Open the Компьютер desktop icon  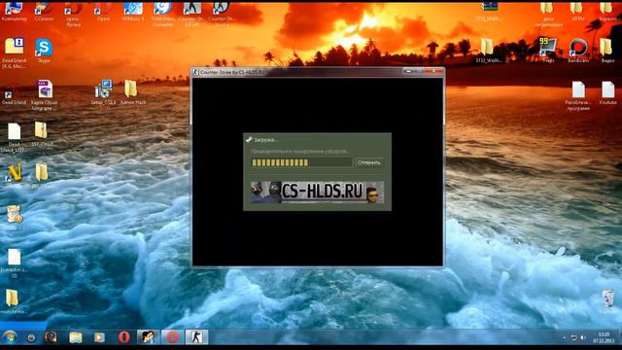[x=14, y=11]
